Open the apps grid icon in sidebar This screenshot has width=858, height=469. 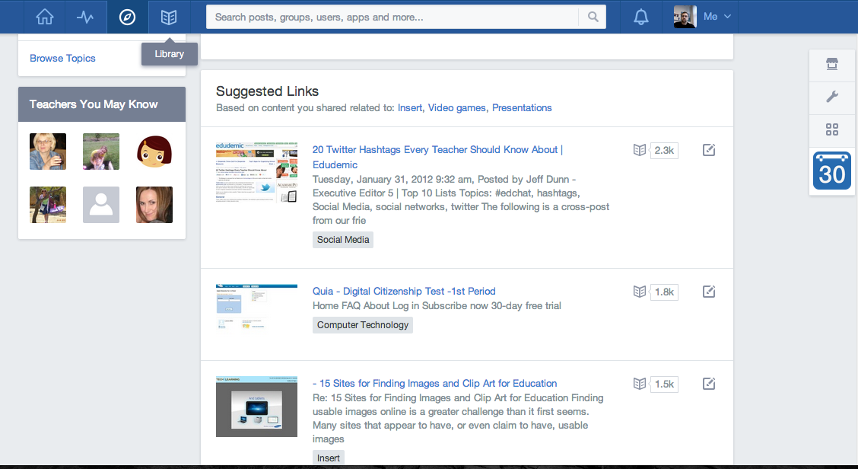831,129
